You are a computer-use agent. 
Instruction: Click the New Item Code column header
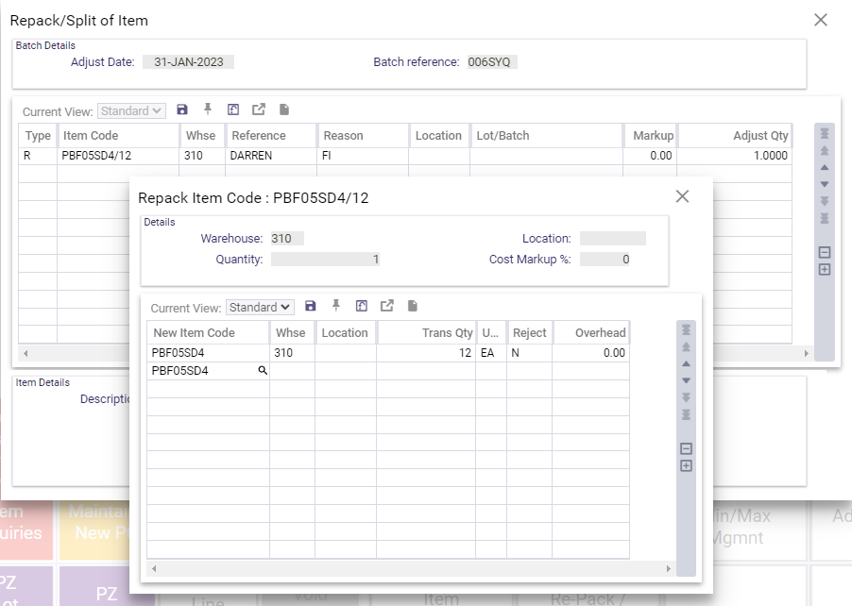[x=208, y=332]
